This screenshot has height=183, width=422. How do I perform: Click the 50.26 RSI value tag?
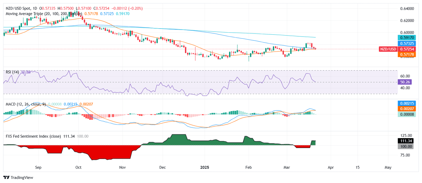[407, 82]
